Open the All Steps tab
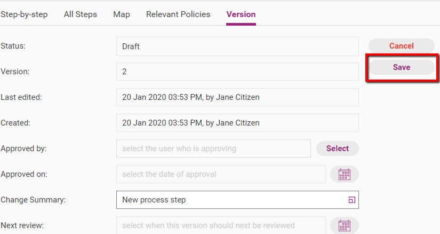 80,14
